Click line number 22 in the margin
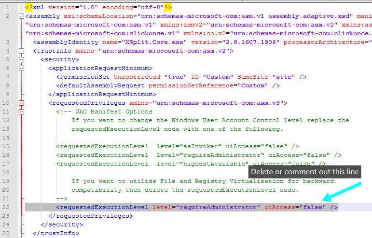This screenshot has height=238, width=372. click(x=7, y=207)
